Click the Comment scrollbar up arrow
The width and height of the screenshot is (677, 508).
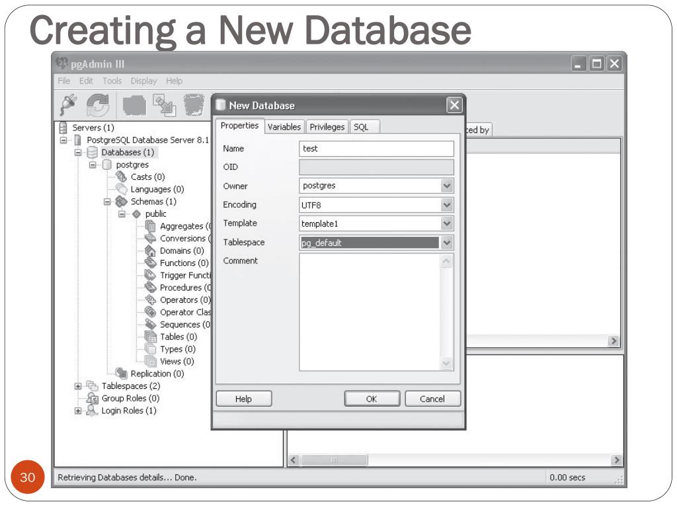click(446, 261)
